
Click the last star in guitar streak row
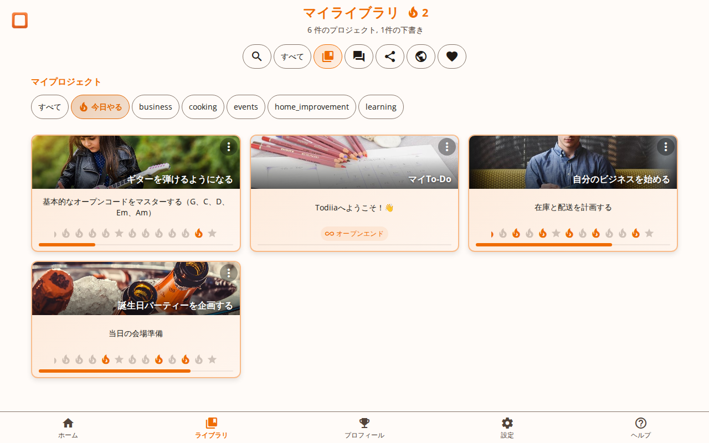tap(212, 233)
